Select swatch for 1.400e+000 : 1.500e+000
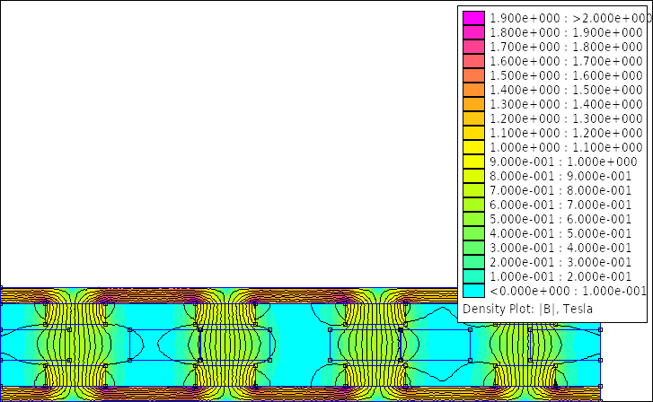 473,90
